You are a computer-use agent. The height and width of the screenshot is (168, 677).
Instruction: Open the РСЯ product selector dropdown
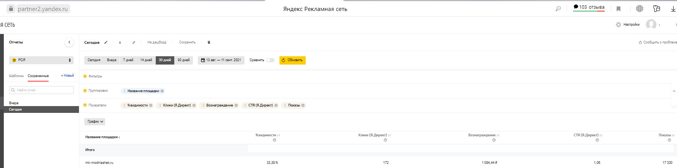click(x=41, y=60)
